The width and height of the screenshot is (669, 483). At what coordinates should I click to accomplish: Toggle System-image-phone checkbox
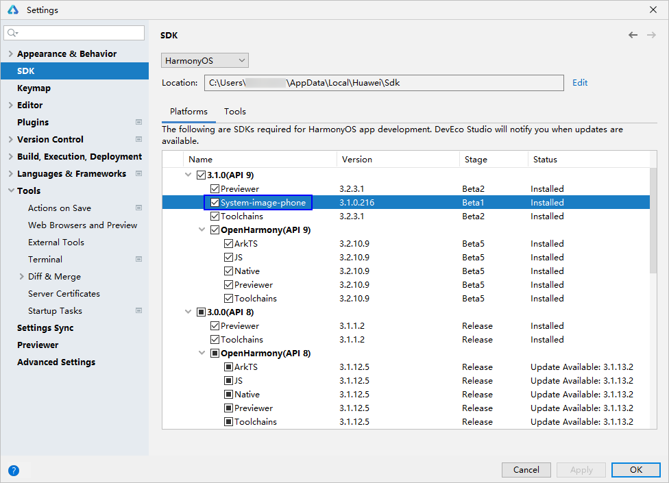click(215, 203)
